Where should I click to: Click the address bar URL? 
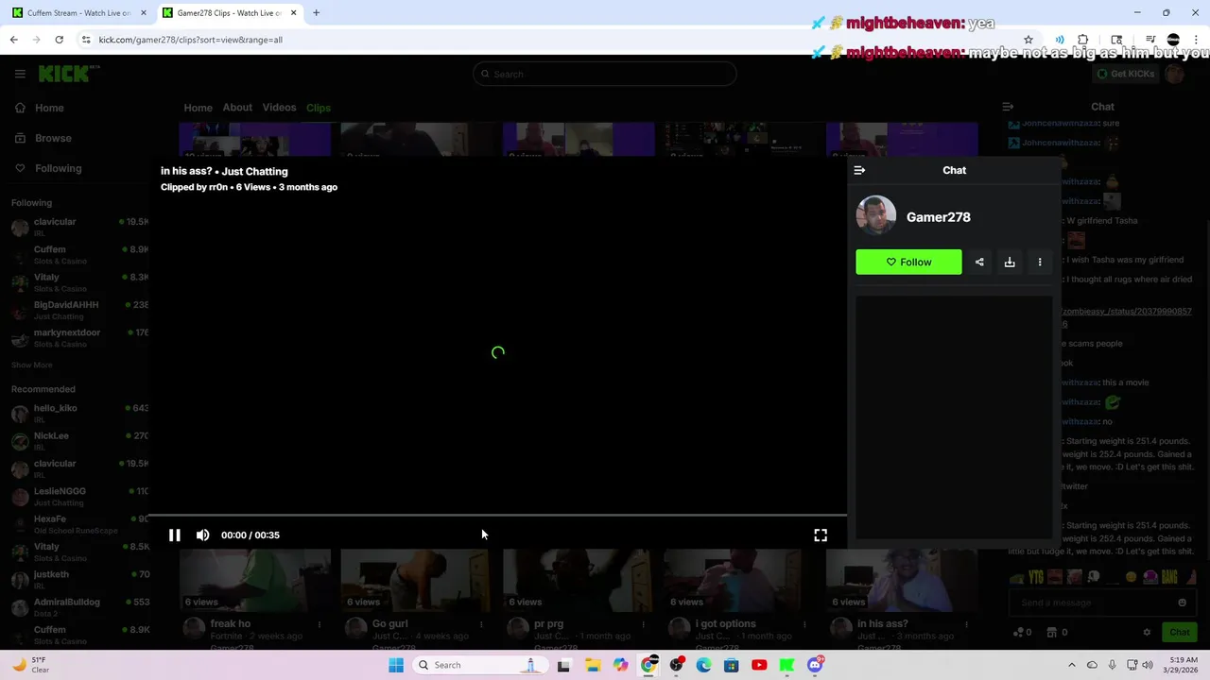tap(190, 40)
